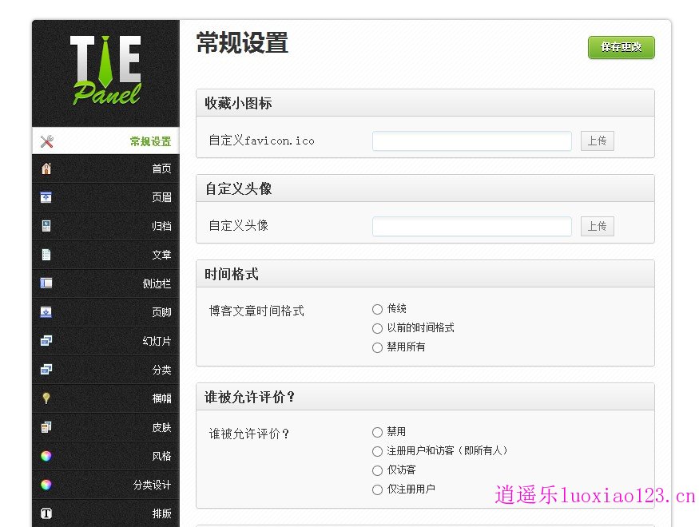Screen dimensions: 699x527
Task: Focus the 自定义favicon.ico input field
Action: click(472, 141)
